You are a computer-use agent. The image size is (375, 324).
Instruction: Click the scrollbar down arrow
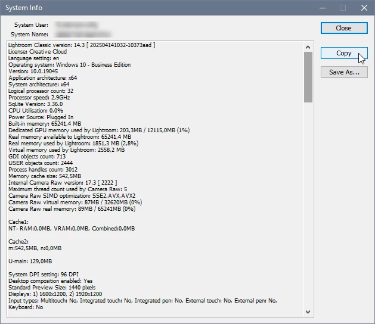coord(308,312)
